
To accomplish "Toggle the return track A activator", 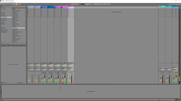I will point(160,81).
